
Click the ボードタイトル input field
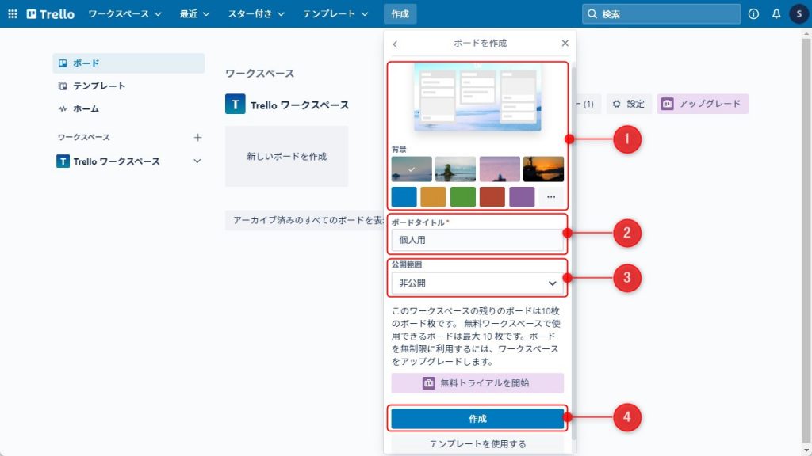(477, 240)
